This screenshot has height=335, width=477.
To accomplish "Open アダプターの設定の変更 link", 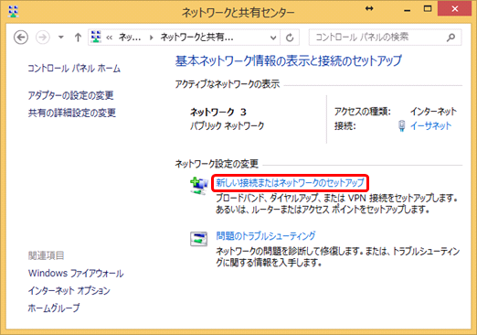I will 70,95.
